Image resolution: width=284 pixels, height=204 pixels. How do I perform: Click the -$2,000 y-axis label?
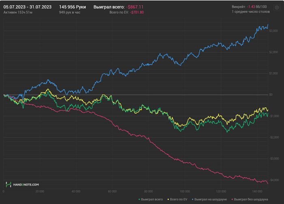pos(274,137)
